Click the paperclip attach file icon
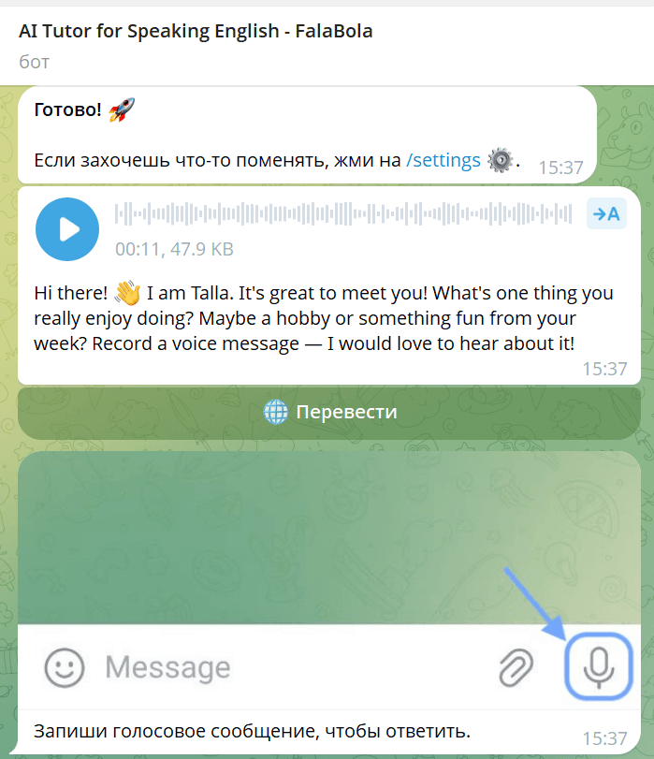 [516, 667]
